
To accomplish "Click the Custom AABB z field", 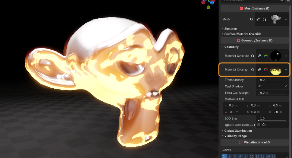I will pyautogui.click(x=278, y=105).
